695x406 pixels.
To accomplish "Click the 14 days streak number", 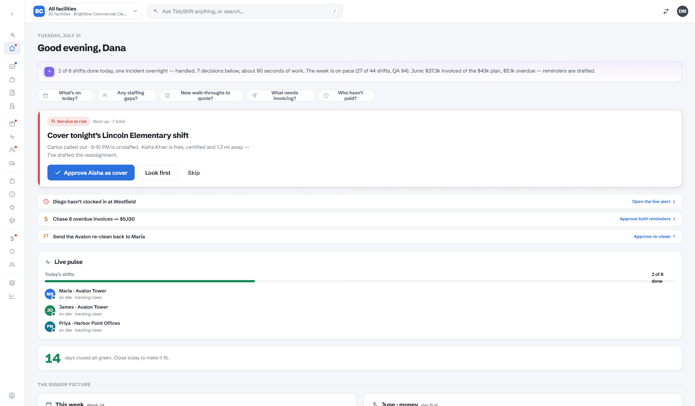I will (53, 358).
